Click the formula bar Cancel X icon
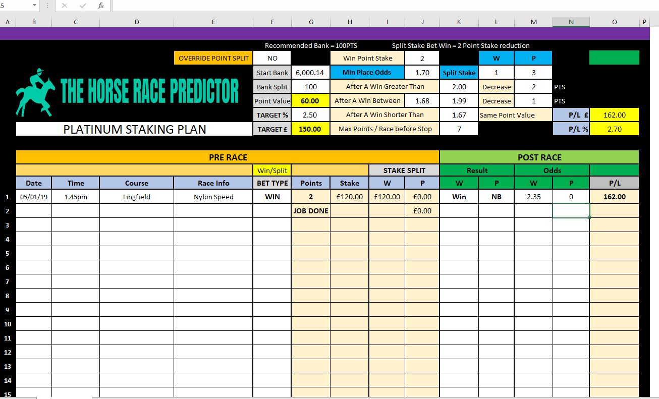Image resolution: width=659 pixels, height=399 pixels. [x=65, y=6]
